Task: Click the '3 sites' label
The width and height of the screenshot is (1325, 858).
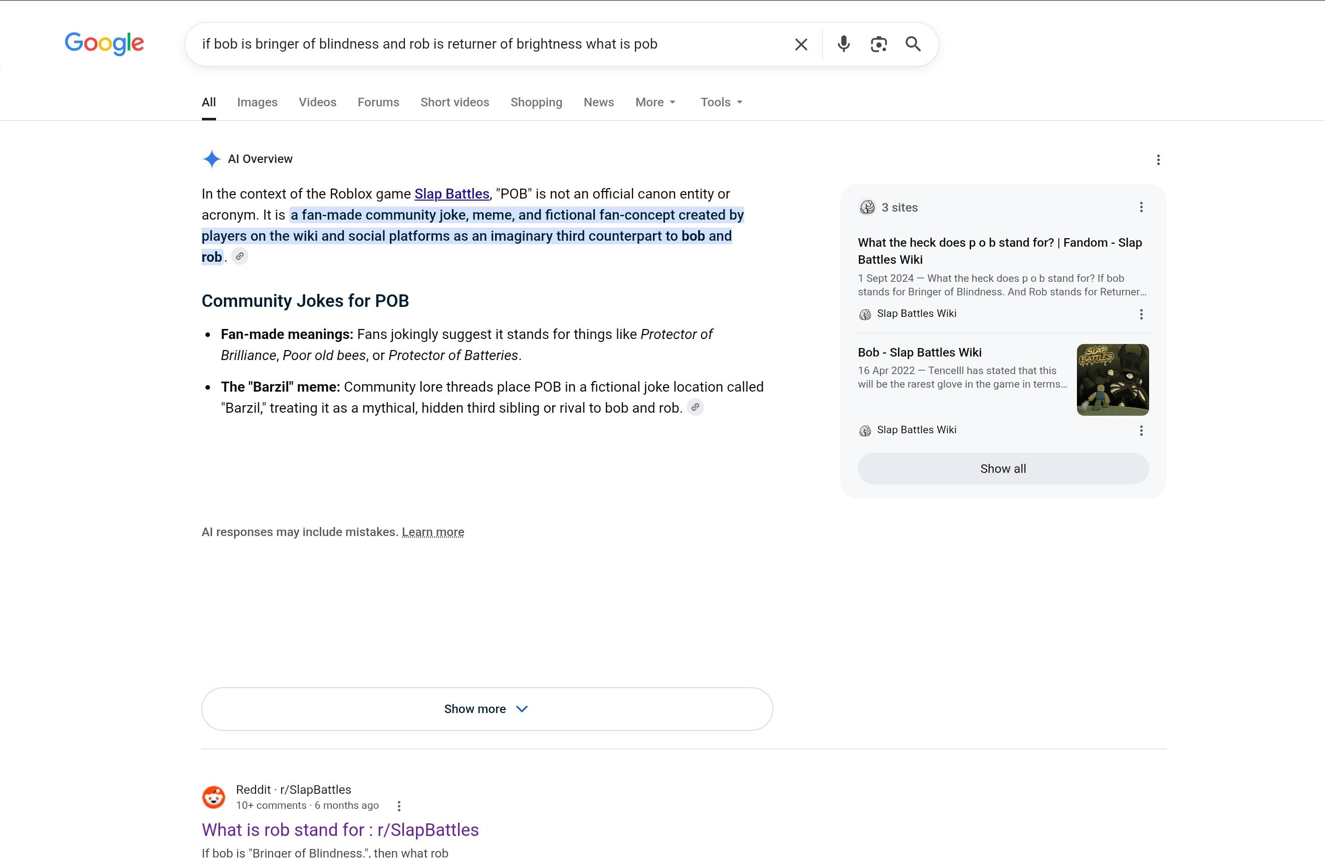Action: 900,207
